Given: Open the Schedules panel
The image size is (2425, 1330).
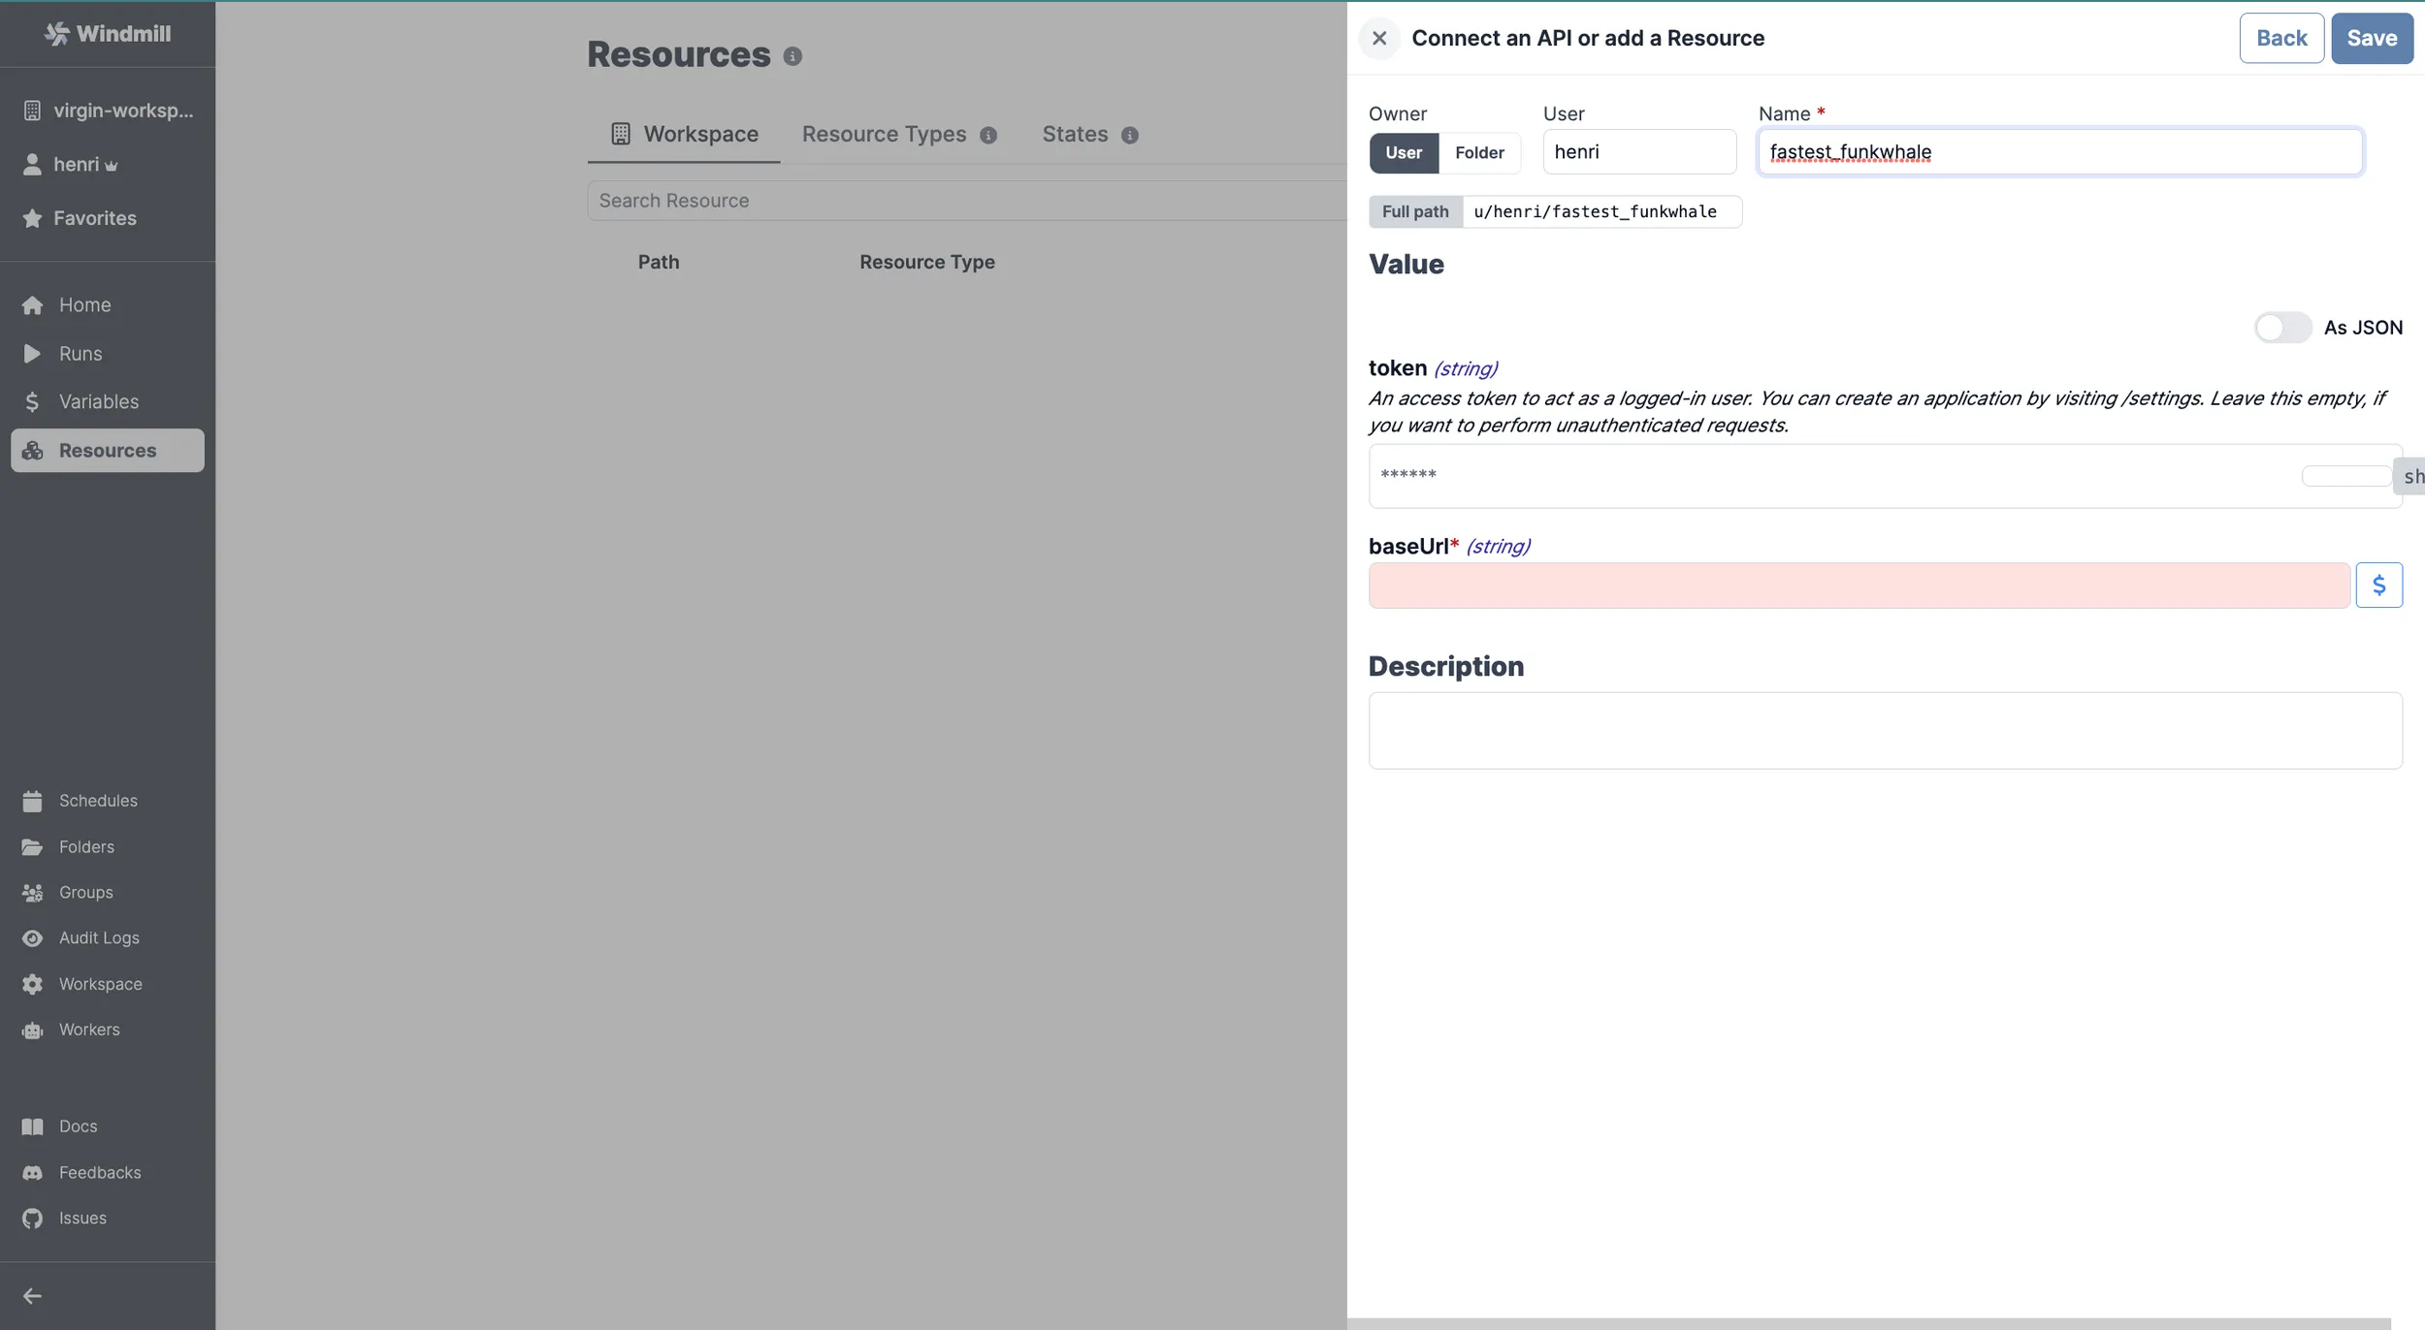Looking at the screenshot, I should click(x=97, y=800).
